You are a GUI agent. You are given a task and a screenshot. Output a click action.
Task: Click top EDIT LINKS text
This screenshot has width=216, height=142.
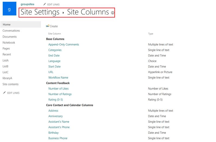(53, 4)
